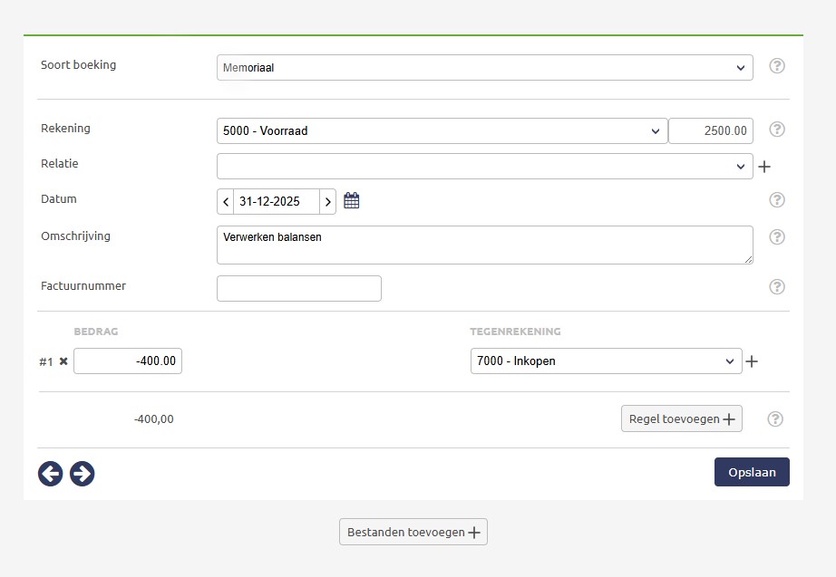Step date forward one day
836x577 pixels.
coord(328,202)
